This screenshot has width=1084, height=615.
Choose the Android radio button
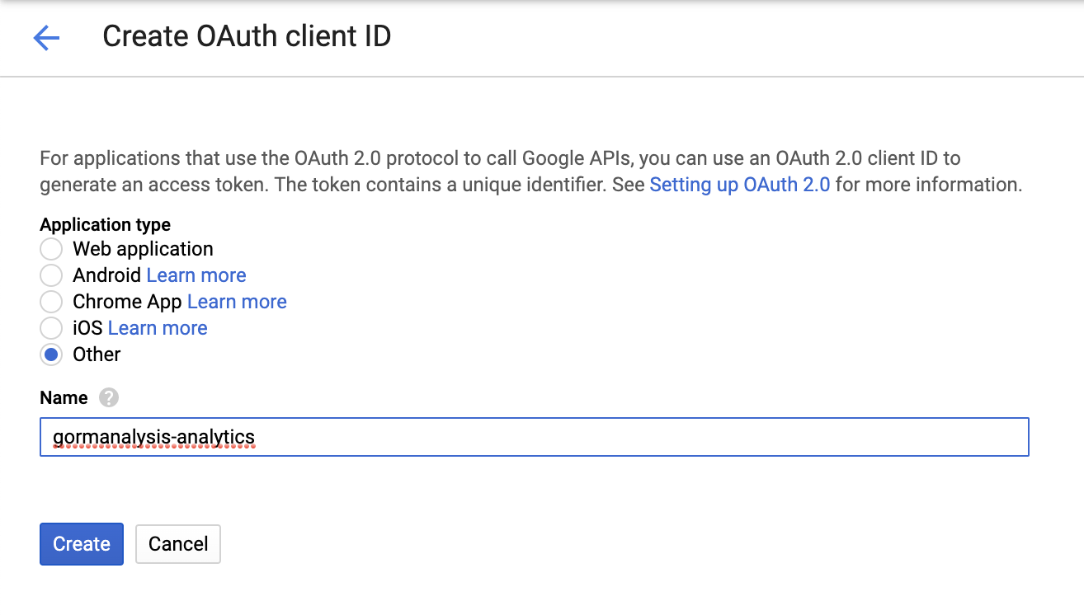51,275
